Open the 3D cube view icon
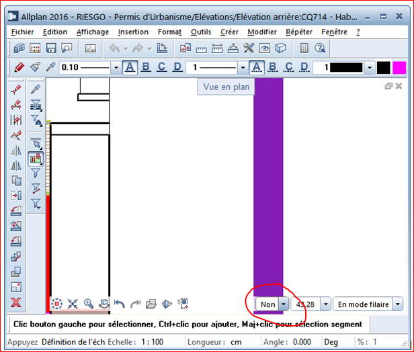The width and height of the screenshot is (414, 352). [x=280, y=48]
